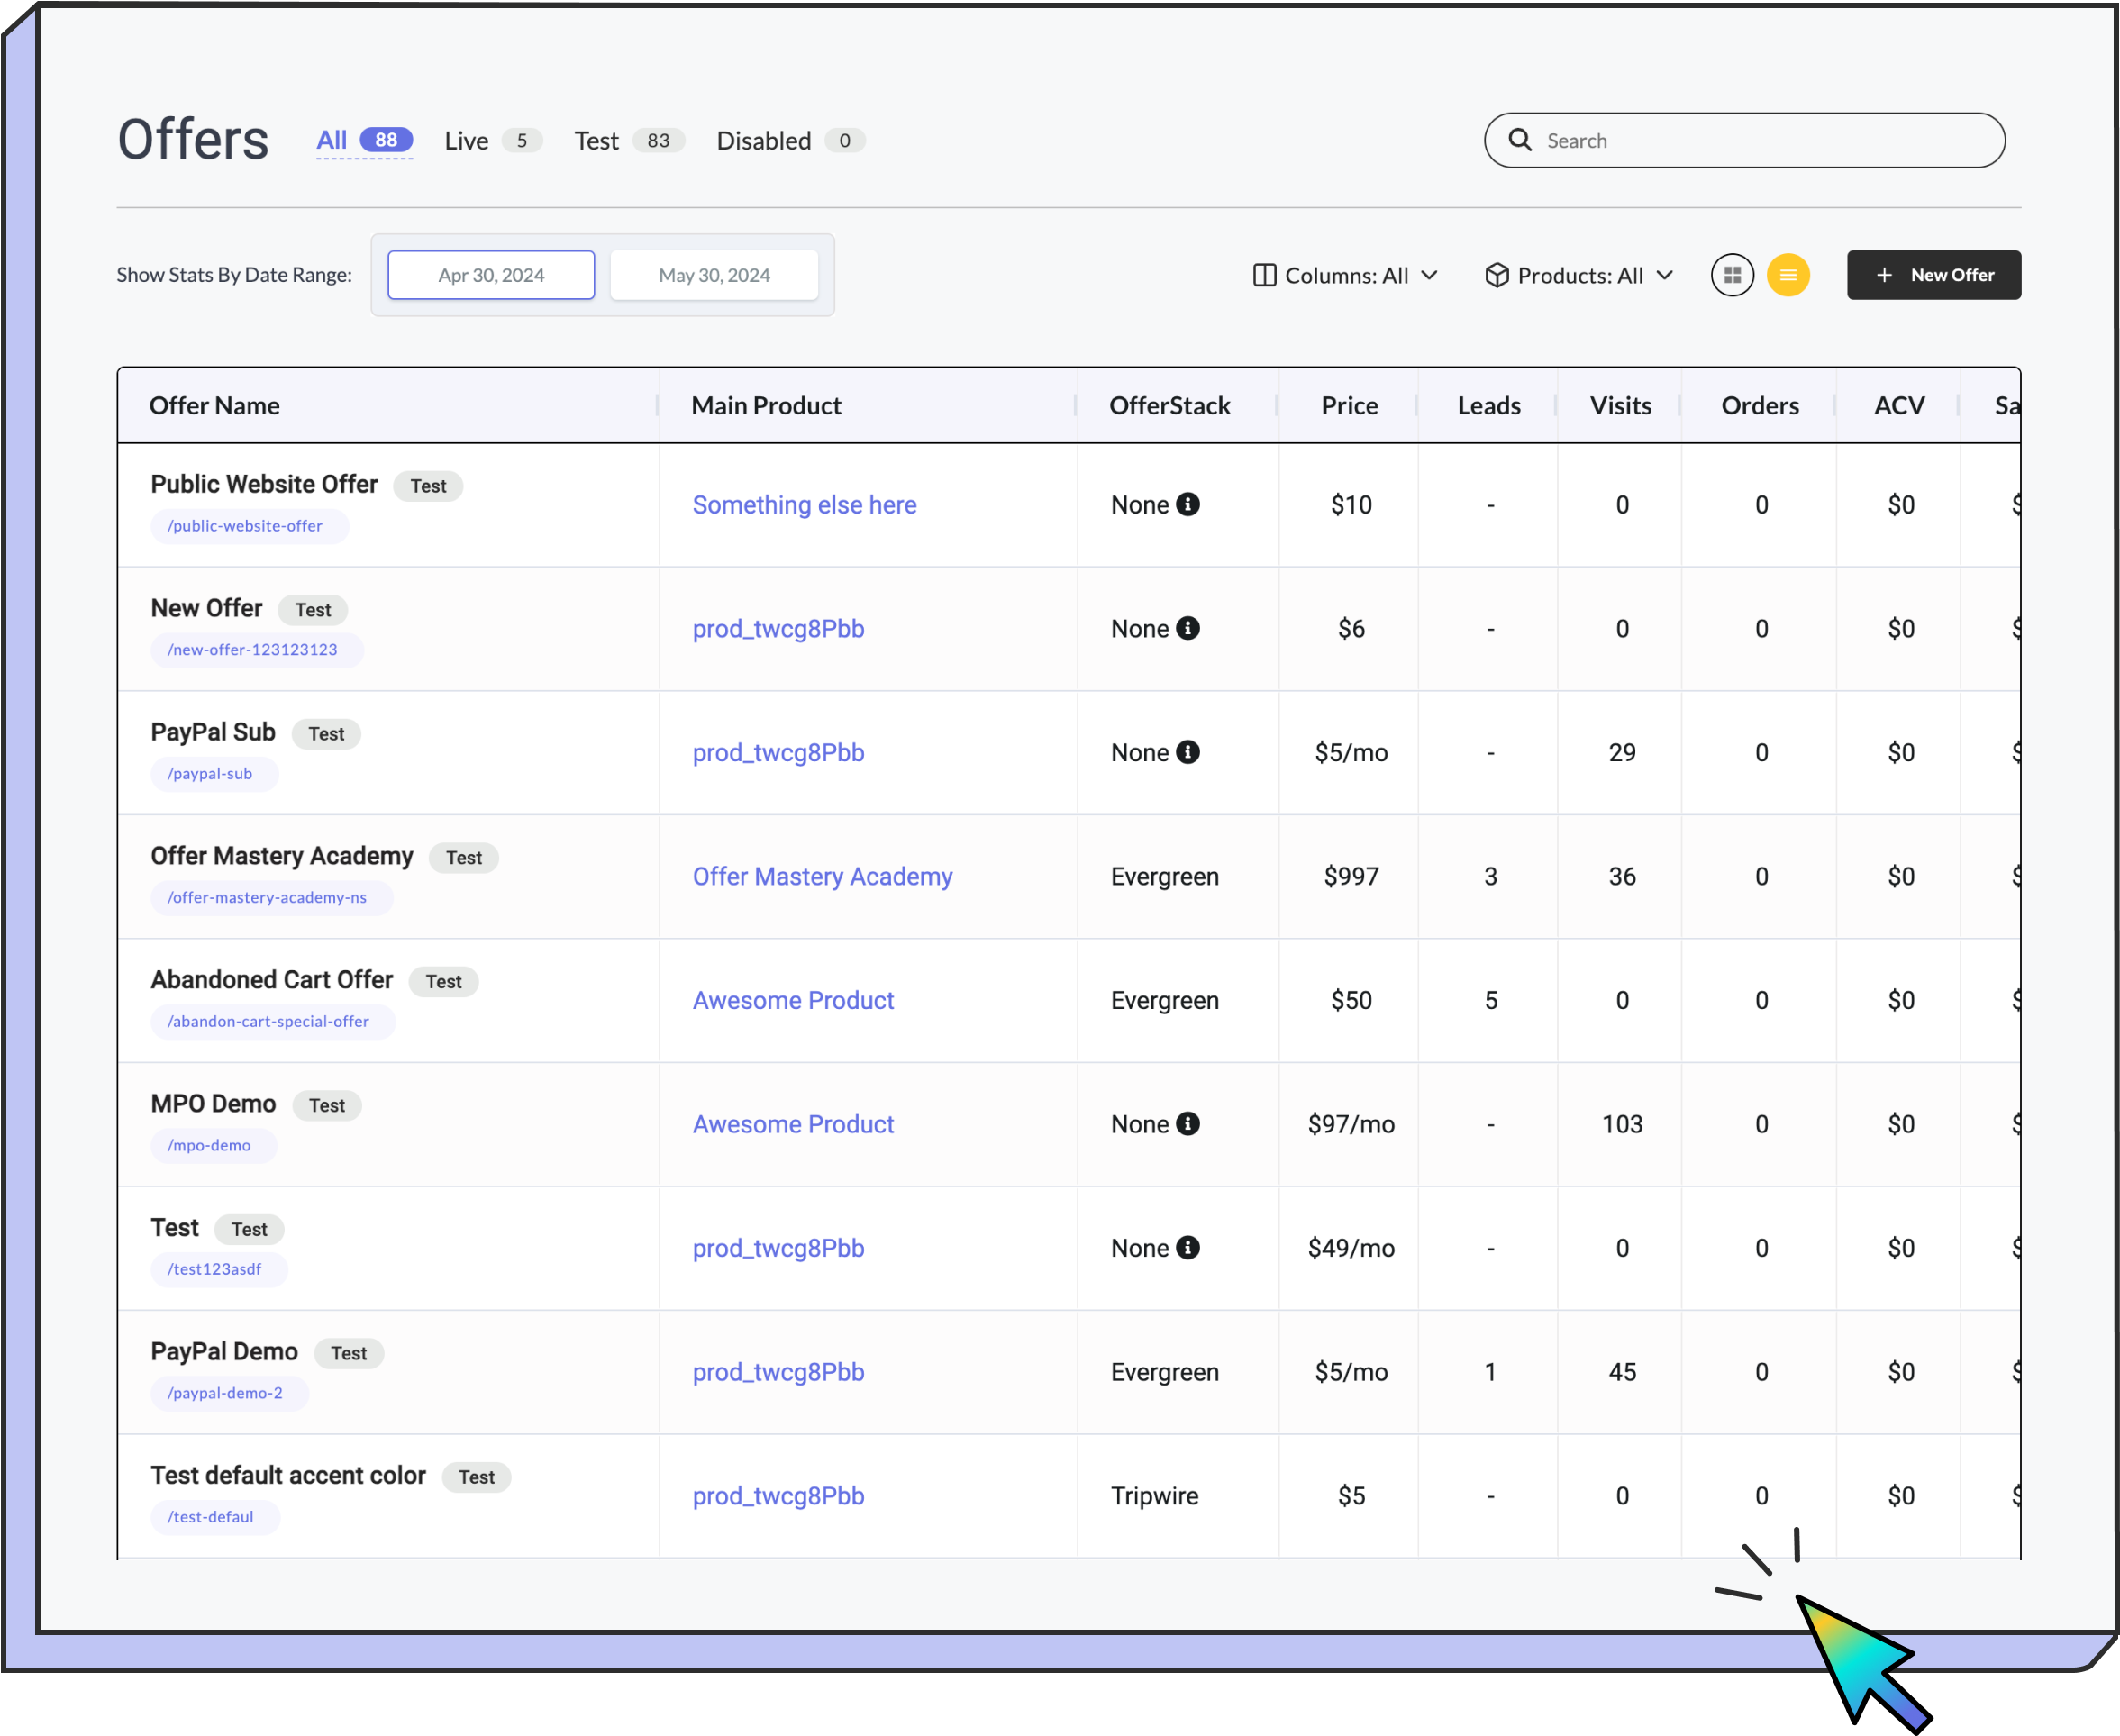2120x1736 pixels.
Task: Click the search magnifier icon
Action: 1520,140
